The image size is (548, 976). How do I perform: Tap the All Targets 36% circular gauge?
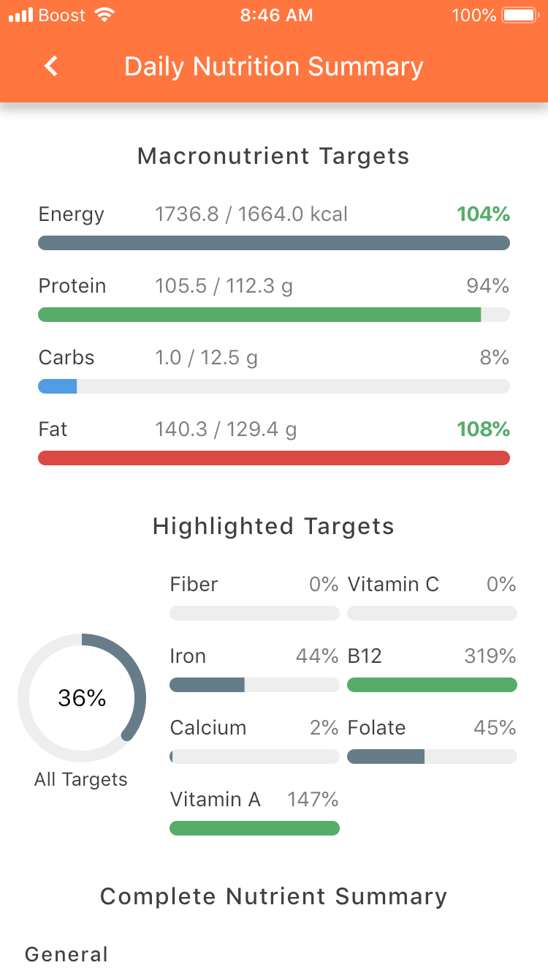(x=82, y=698)
